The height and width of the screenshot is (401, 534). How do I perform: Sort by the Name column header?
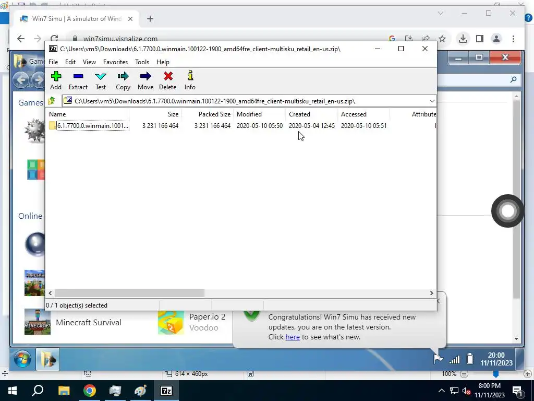pos(87,114)
